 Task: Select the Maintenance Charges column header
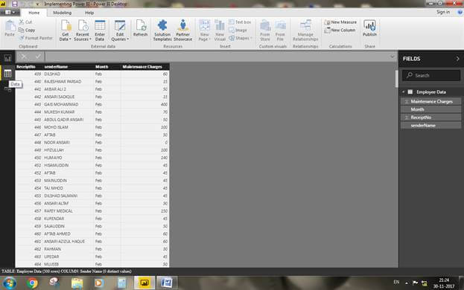145,67
